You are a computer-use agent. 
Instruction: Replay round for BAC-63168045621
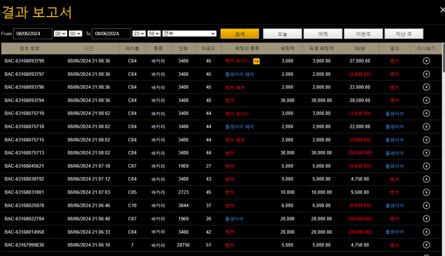(x=426, y=166)
